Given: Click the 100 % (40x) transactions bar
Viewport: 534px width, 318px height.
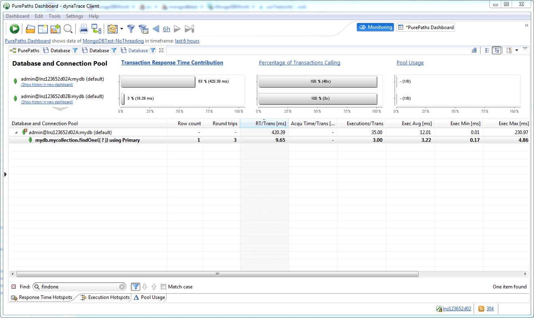Looking at the screenshot, I should click(x=318, y=81).
